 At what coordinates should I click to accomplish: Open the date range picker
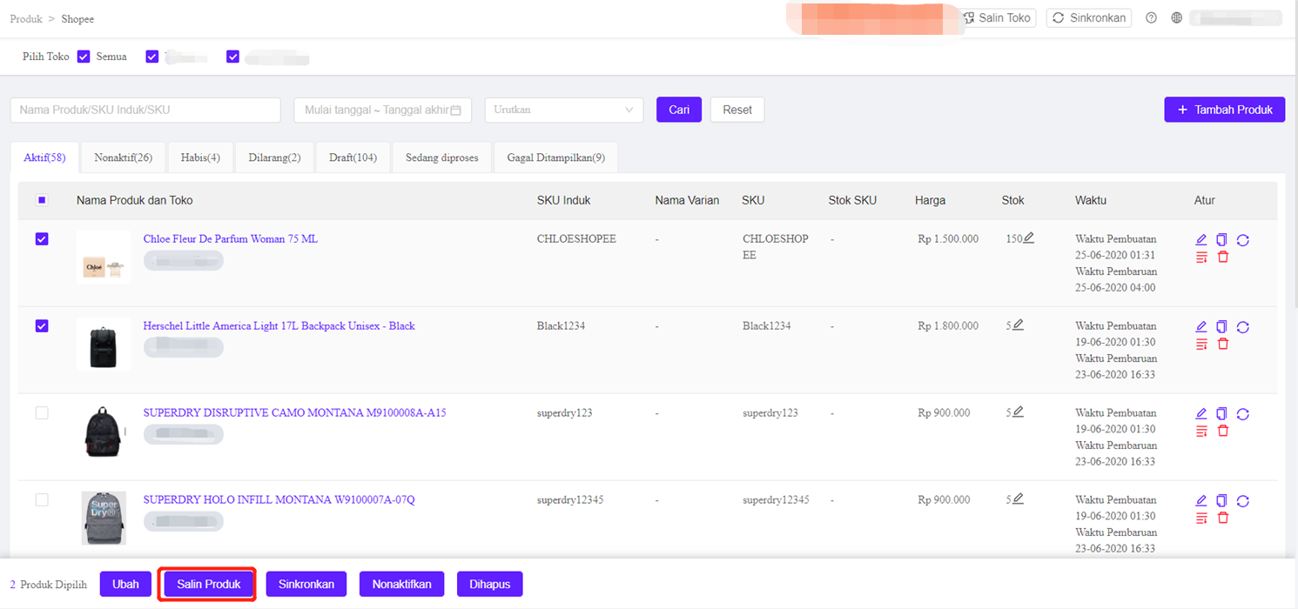[x=382, y=110]
